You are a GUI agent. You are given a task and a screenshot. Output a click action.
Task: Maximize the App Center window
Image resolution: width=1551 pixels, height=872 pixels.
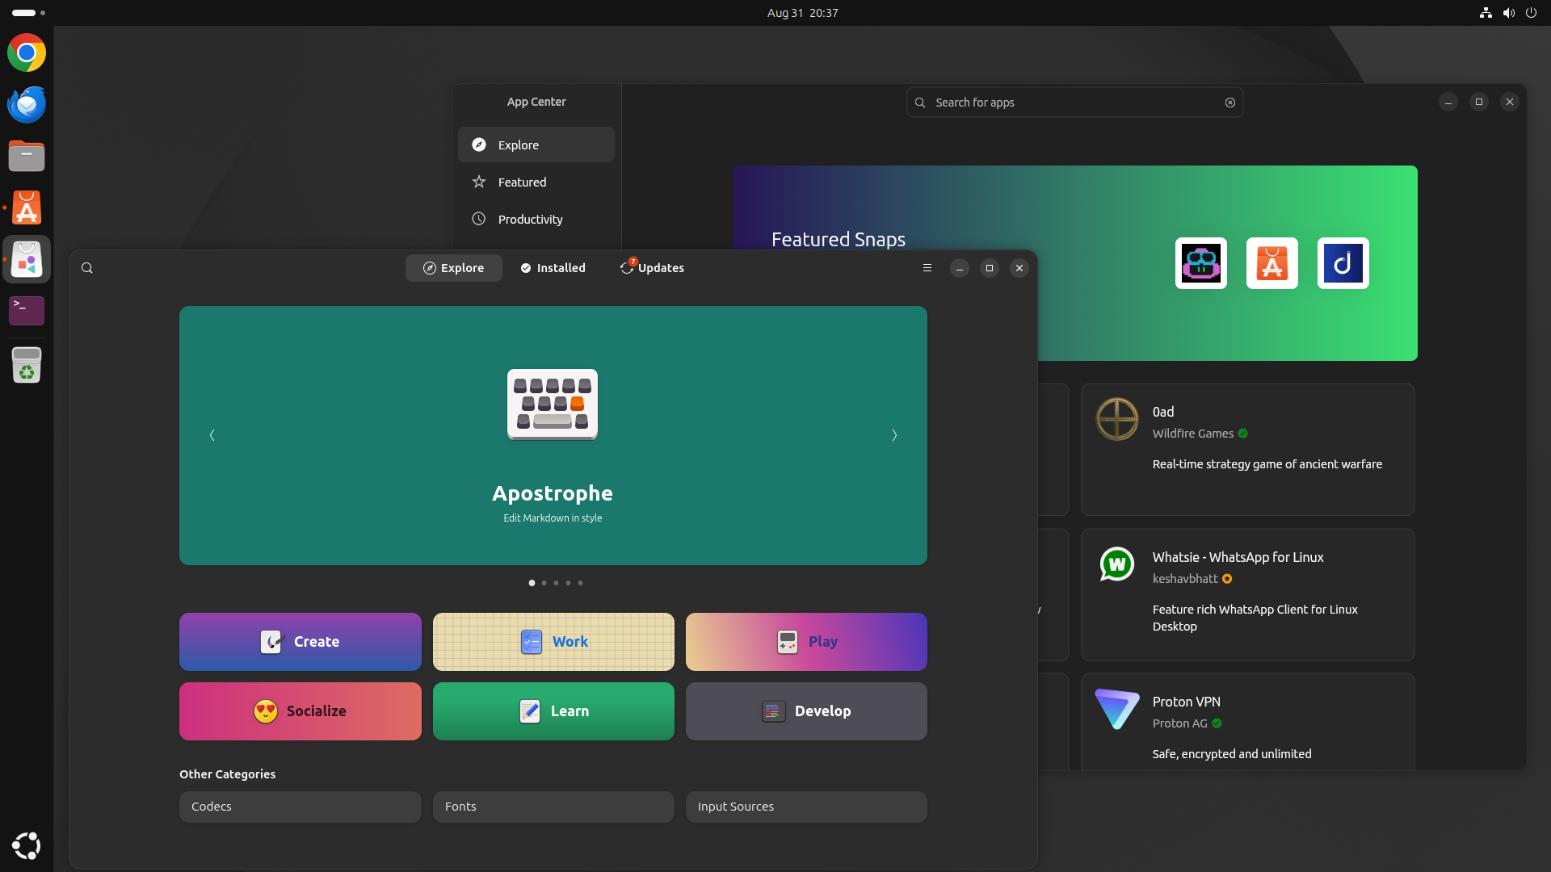point(1479,102)
